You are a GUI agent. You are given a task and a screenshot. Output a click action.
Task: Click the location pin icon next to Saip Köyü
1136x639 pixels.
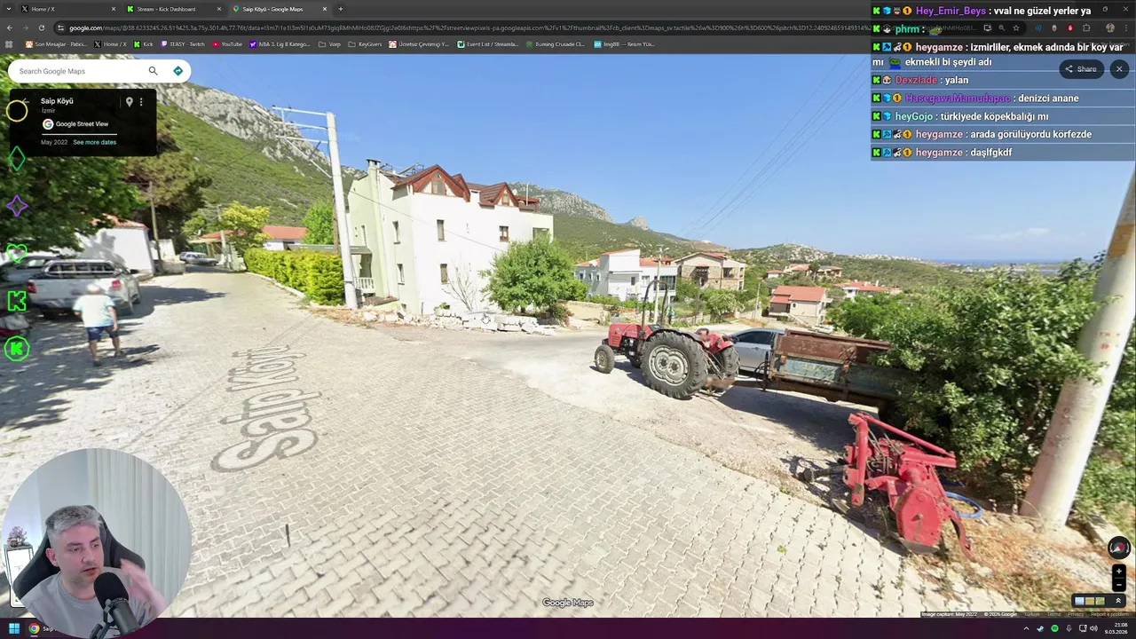pos(129,101)
